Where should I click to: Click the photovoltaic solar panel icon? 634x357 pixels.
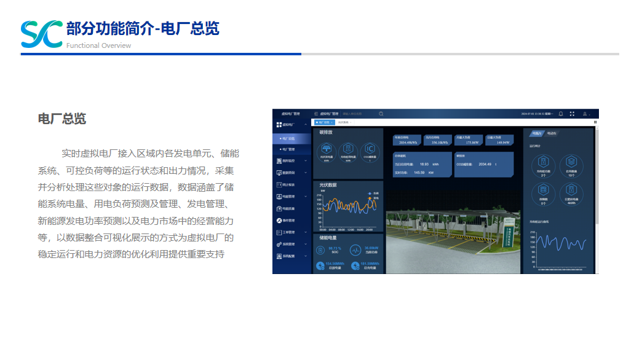(327, 149)
